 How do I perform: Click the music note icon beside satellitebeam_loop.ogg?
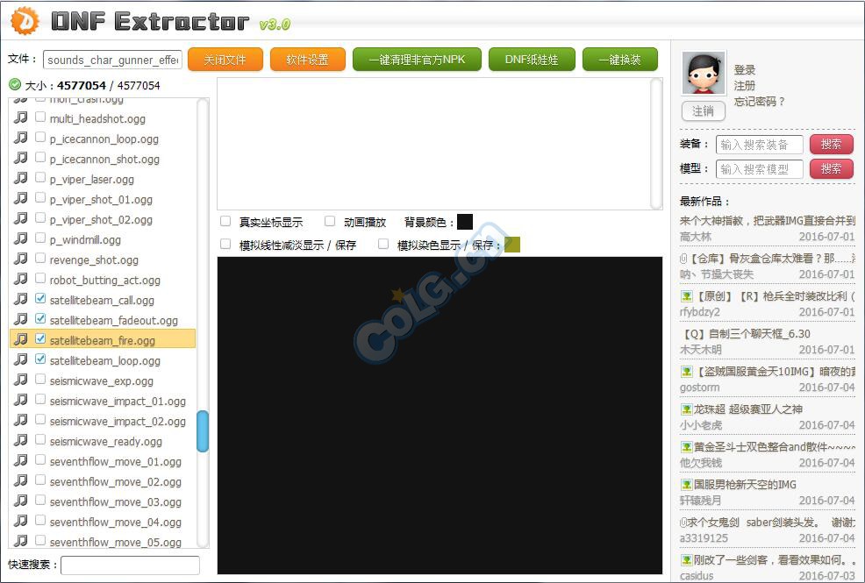(x=21, y=359)
